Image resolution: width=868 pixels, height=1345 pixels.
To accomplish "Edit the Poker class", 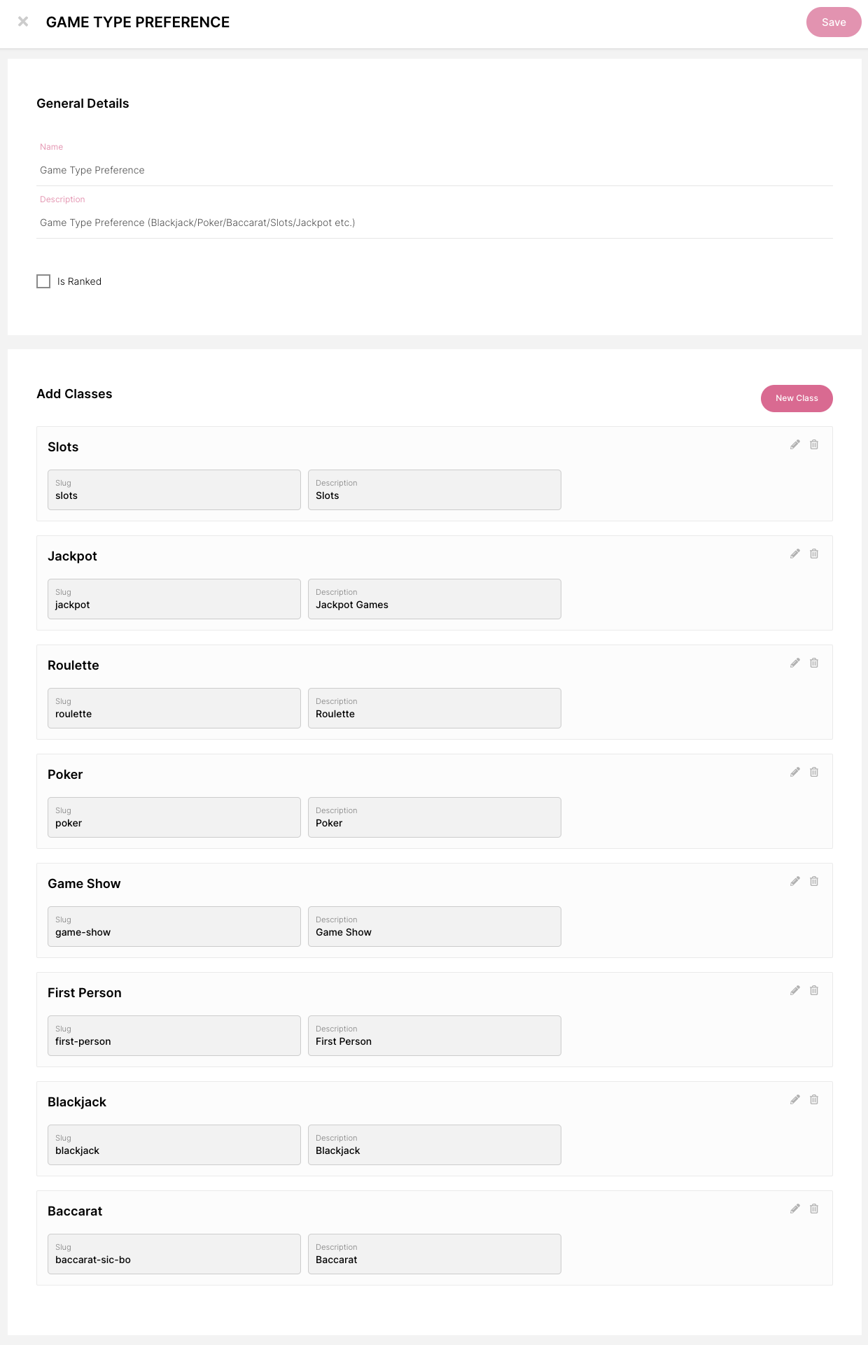I will coord(795,772).
